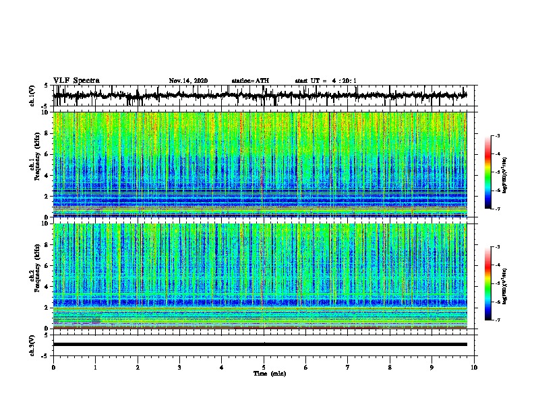Click the "2" frequency tick of ch.2 spectrogram

(x=47, y=308)
